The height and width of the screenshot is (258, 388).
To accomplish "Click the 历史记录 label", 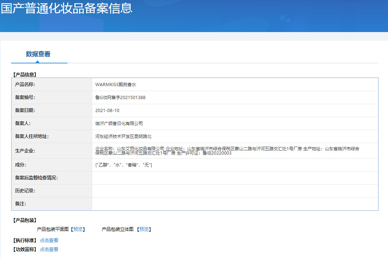I will pyautogui.click(x=25, y=191).
